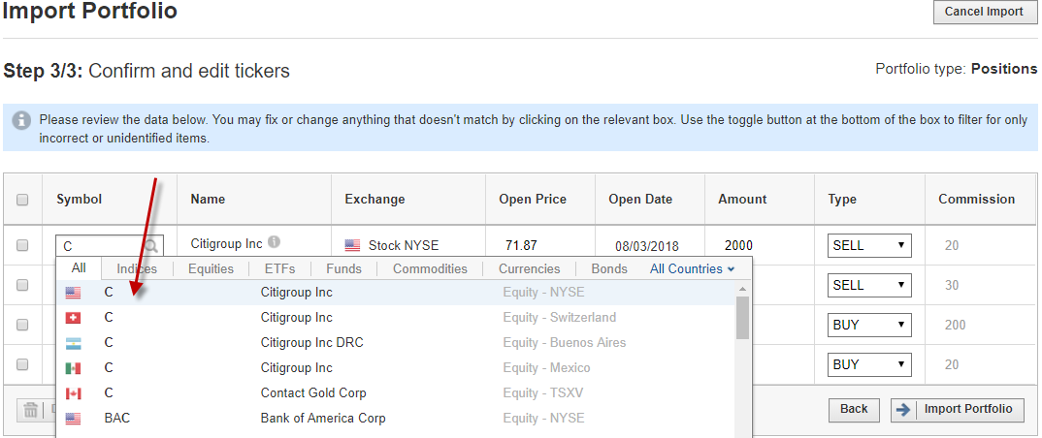The image size is (1042, 438).
Task: Click the Commission column header
Action: click(977, 199)
